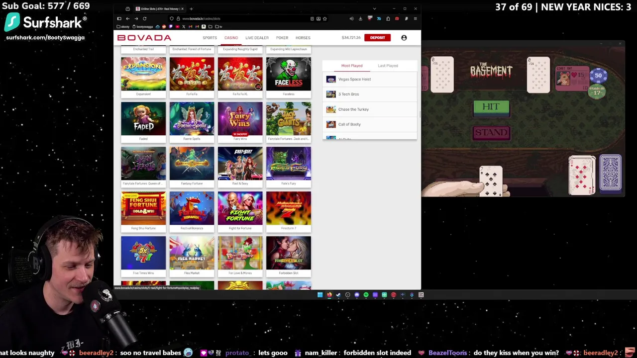Open the Windows Start button on taskbar
The width and height of the screenshot is (637, 358).
point(320,295)
